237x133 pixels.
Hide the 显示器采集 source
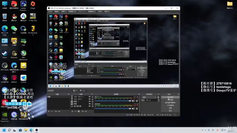click(x=89, y=106)
